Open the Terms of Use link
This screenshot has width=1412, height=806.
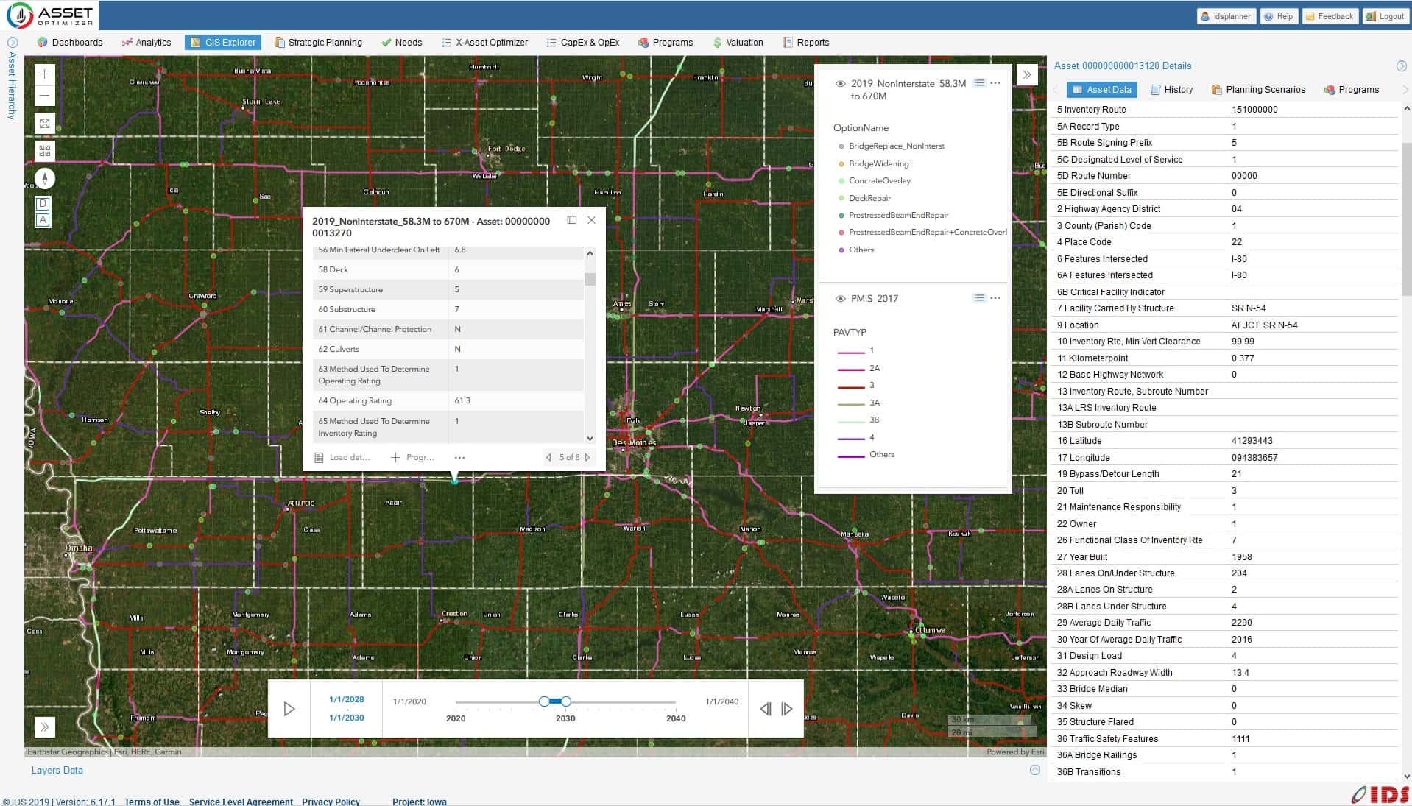(152, 802)
